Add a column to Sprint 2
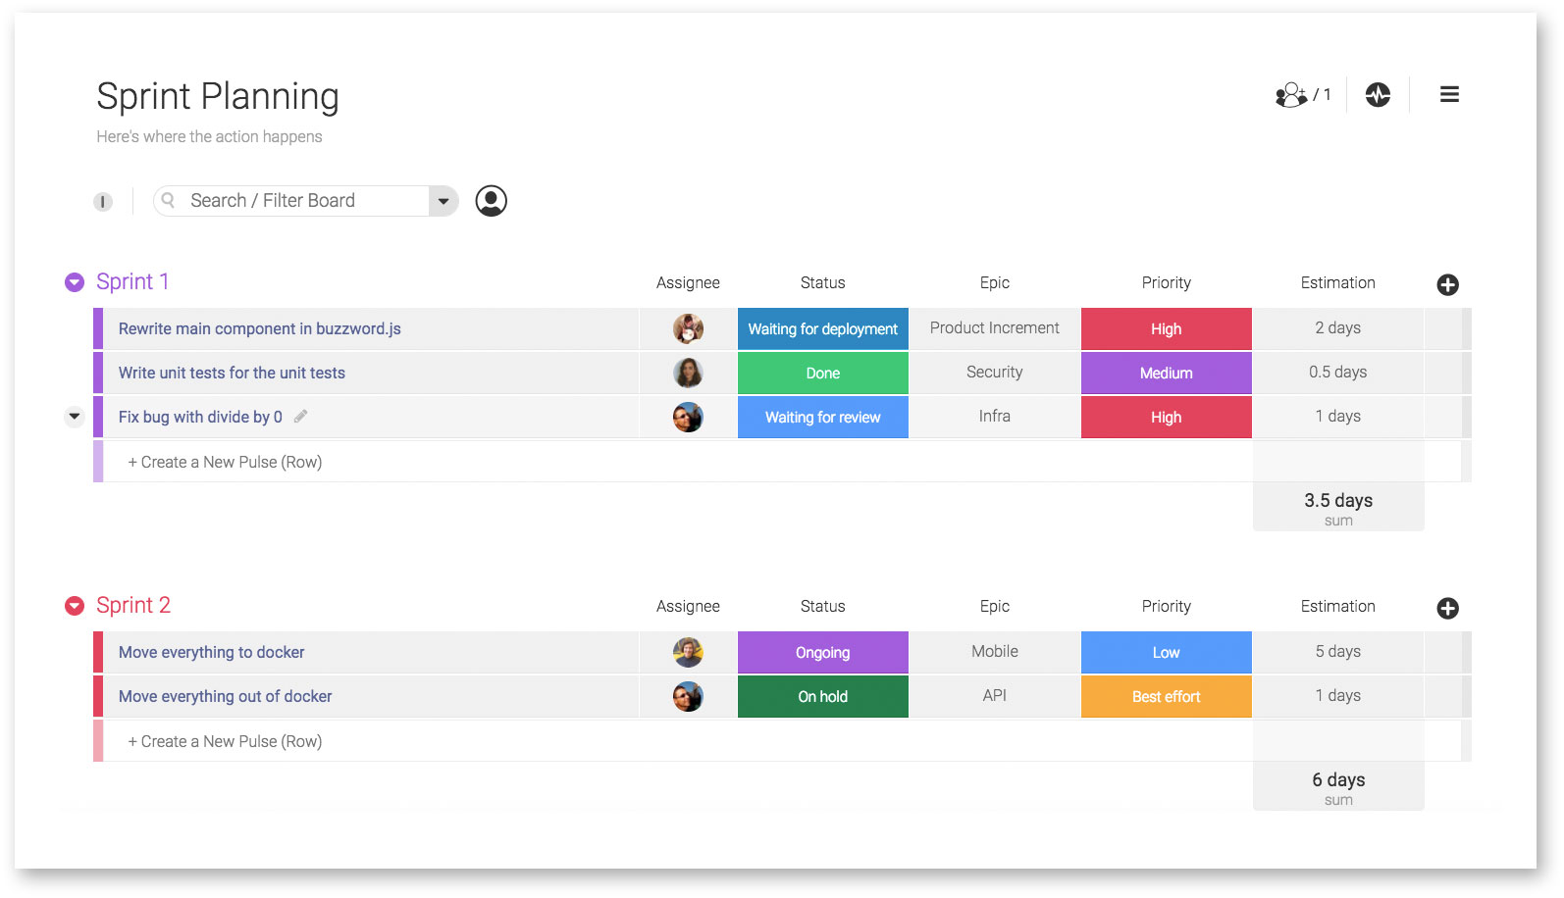Viewport: 1564px width, 898px height. click(1447, 609)
